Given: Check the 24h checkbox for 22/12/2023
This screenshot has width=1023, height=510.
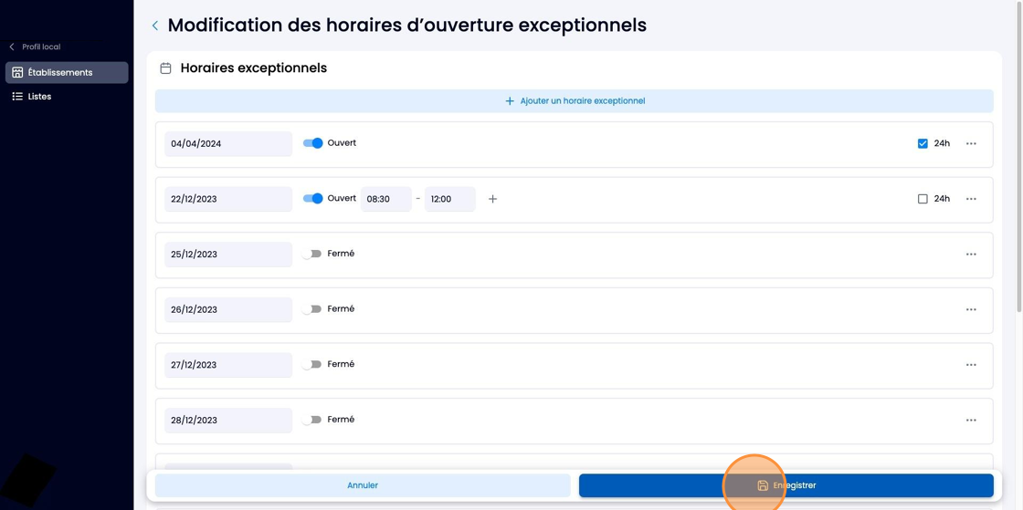Looking at the screenshot, I should (x=923, y=199).
